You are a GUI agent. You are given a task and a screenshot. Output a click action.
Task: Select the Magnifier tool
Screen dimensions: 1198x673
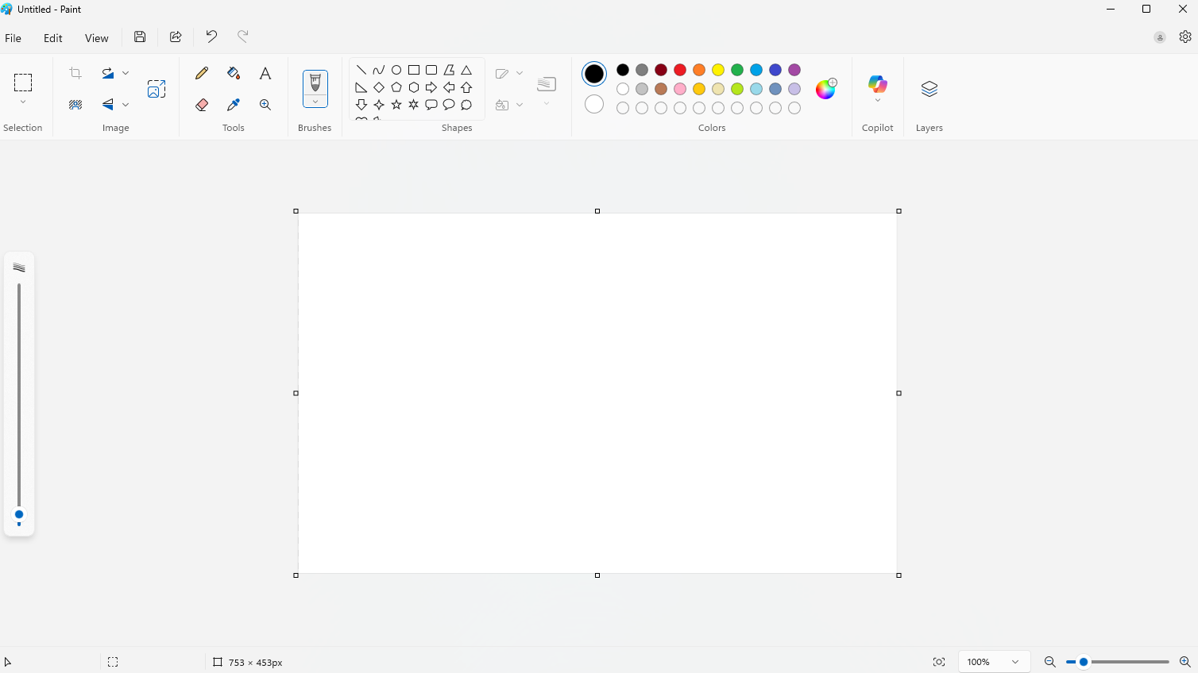pyautogui.click(x=265, y=105)
